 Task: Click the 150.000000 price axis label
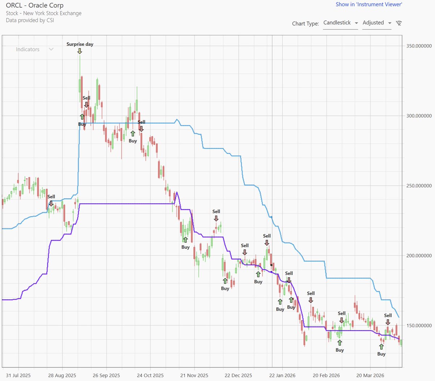click(x=419, y=325)
